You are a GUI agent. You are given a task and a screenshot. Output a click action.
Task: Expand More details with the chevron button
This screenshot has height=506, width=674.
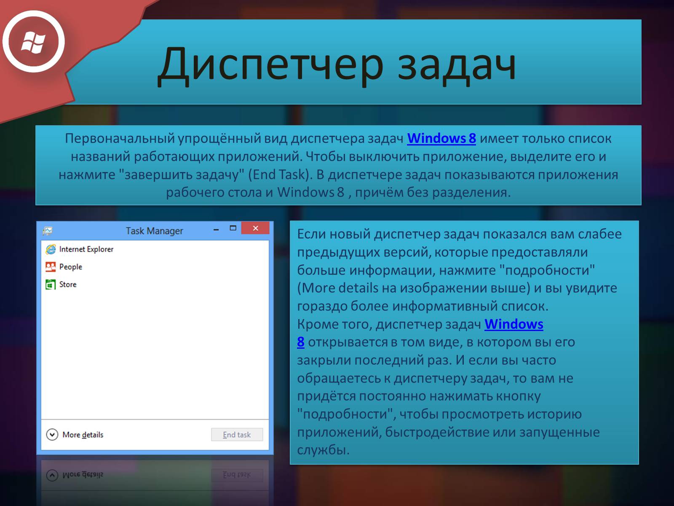pyautogui.click(x=52, y=434)
